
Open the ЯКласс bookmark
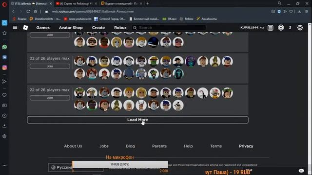pos(170,19)
